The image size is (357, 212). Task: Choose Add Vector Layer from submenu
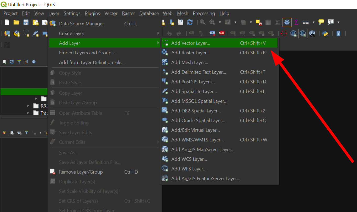click(219, 43)
